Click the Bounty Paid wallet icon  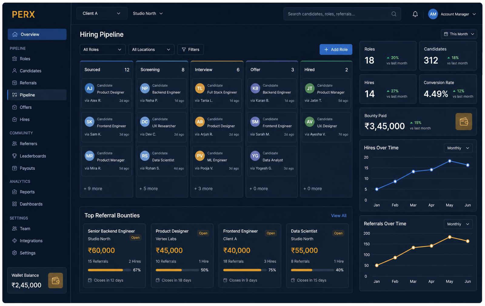click(464, 122)
